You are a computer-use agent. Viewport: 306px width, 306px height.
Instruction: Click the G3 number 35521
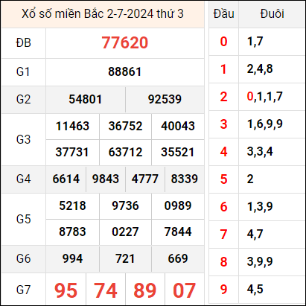pyautogui.click(x=178, y=152)
